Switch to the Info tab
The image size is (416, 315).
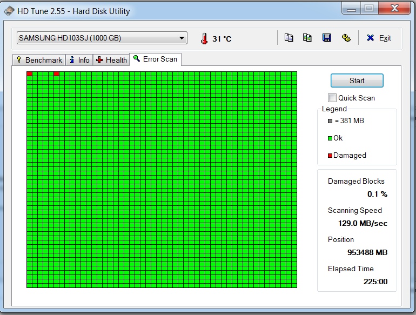pos(79,60)
